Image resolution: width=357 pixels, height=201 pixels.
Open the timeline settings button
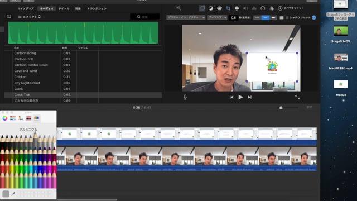click(x=309, y=107)
